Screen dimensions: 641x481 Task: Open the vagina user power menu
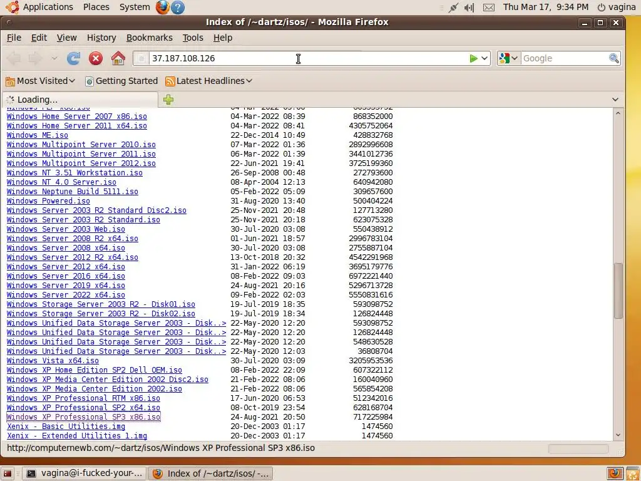tap(617, 7)
